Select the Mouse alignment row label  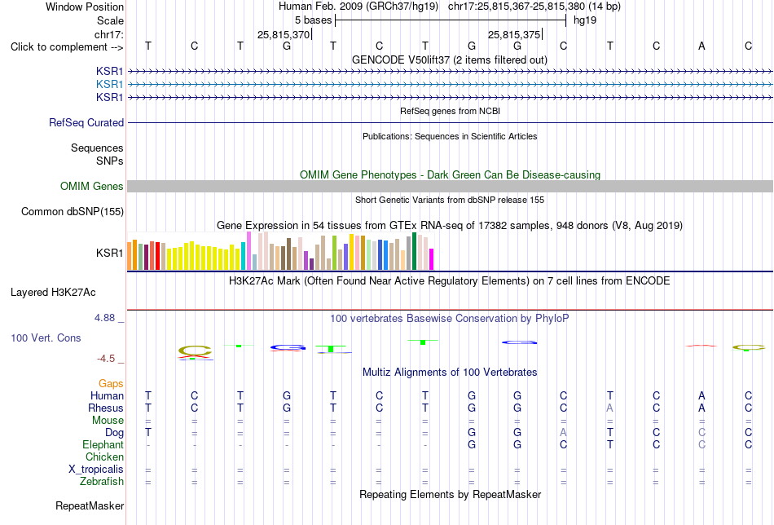108,421
